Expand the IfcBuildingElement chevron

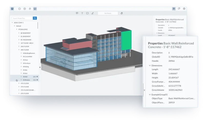pyautogui.click(x=21, y=53)
